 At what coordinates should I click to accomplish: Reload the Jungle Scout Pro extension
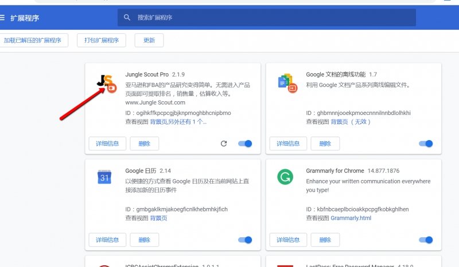[x=224, y=144]
